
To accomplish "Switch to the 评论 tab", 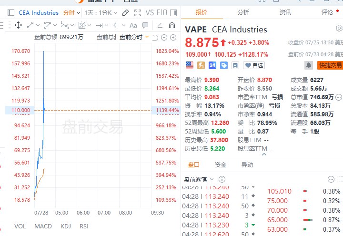I will coord(327,12).
